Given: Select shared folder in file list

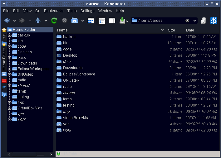Looking at the screenshot, I should [x=69, y=93].
